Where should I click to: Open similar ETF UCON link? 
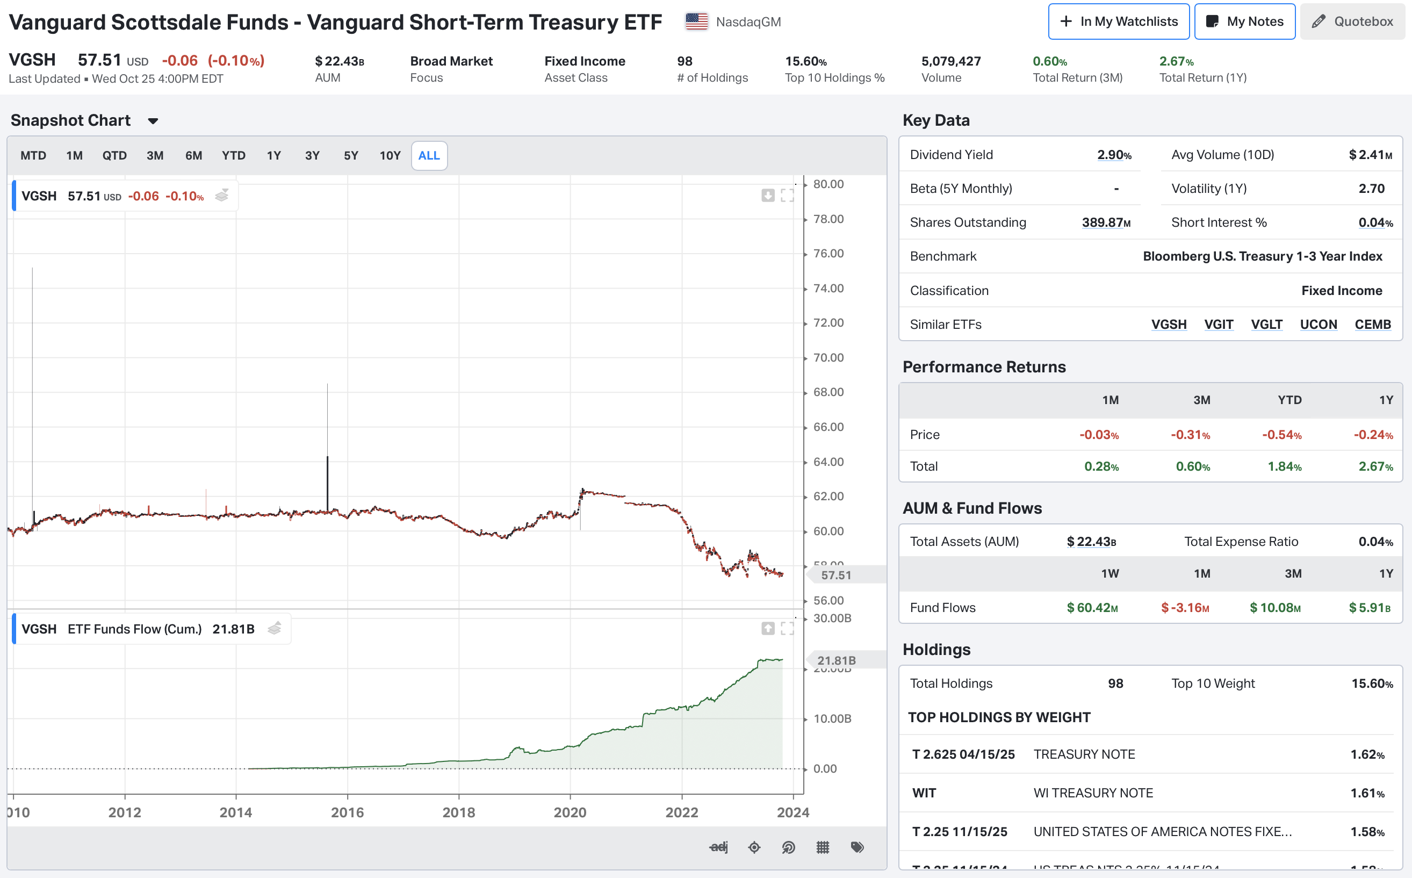coord(1319,324)
